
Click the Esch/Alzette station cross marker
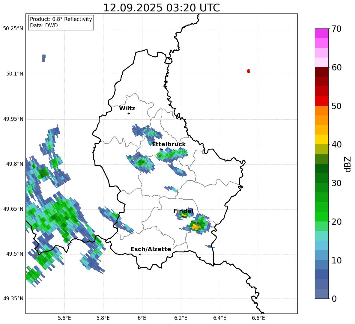[x=140, y=254]
